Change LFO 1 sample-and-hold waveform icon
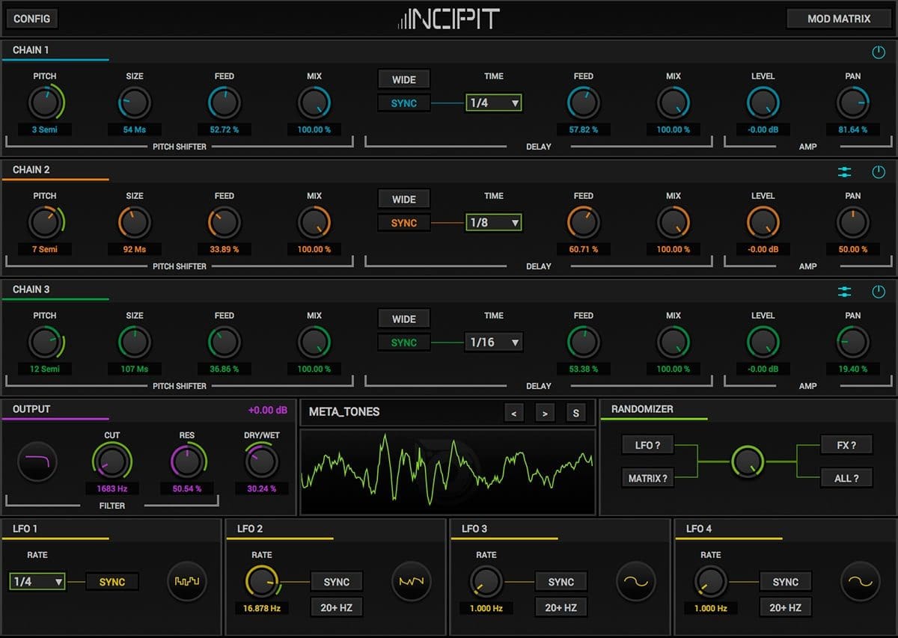898x638 pixels. tap(187, 581)
